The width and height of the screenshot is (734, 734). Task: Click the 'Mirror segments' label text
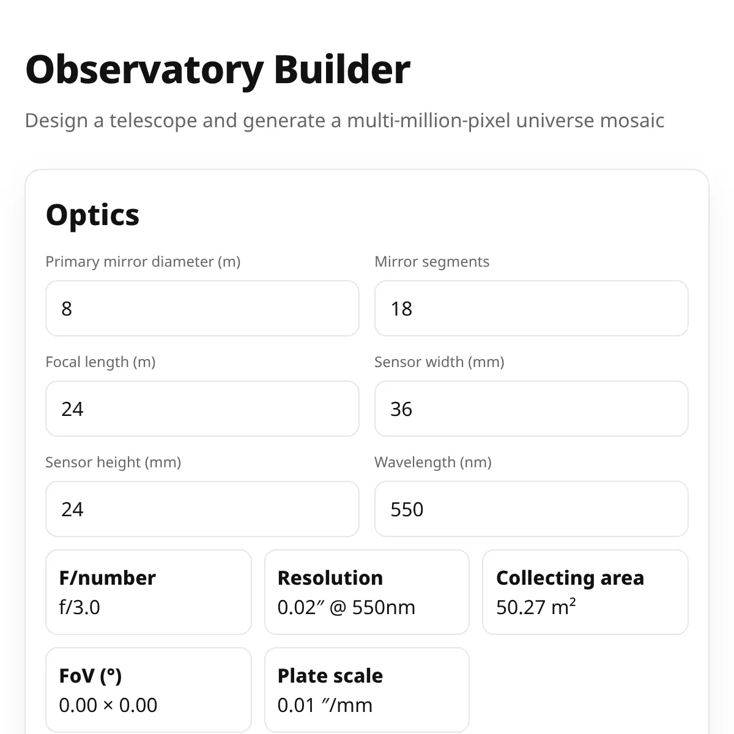click(x=432, y=262)
